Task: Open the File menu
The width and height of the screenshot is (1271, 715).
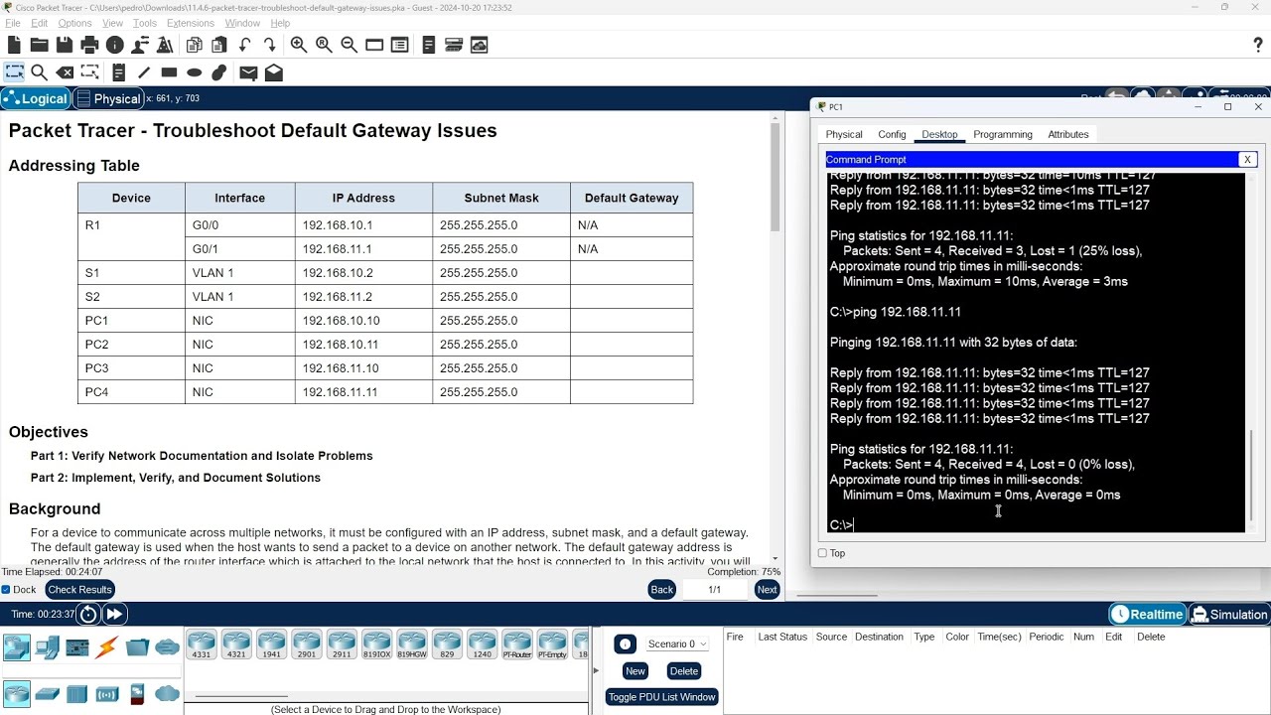Action: click(13, 23)
